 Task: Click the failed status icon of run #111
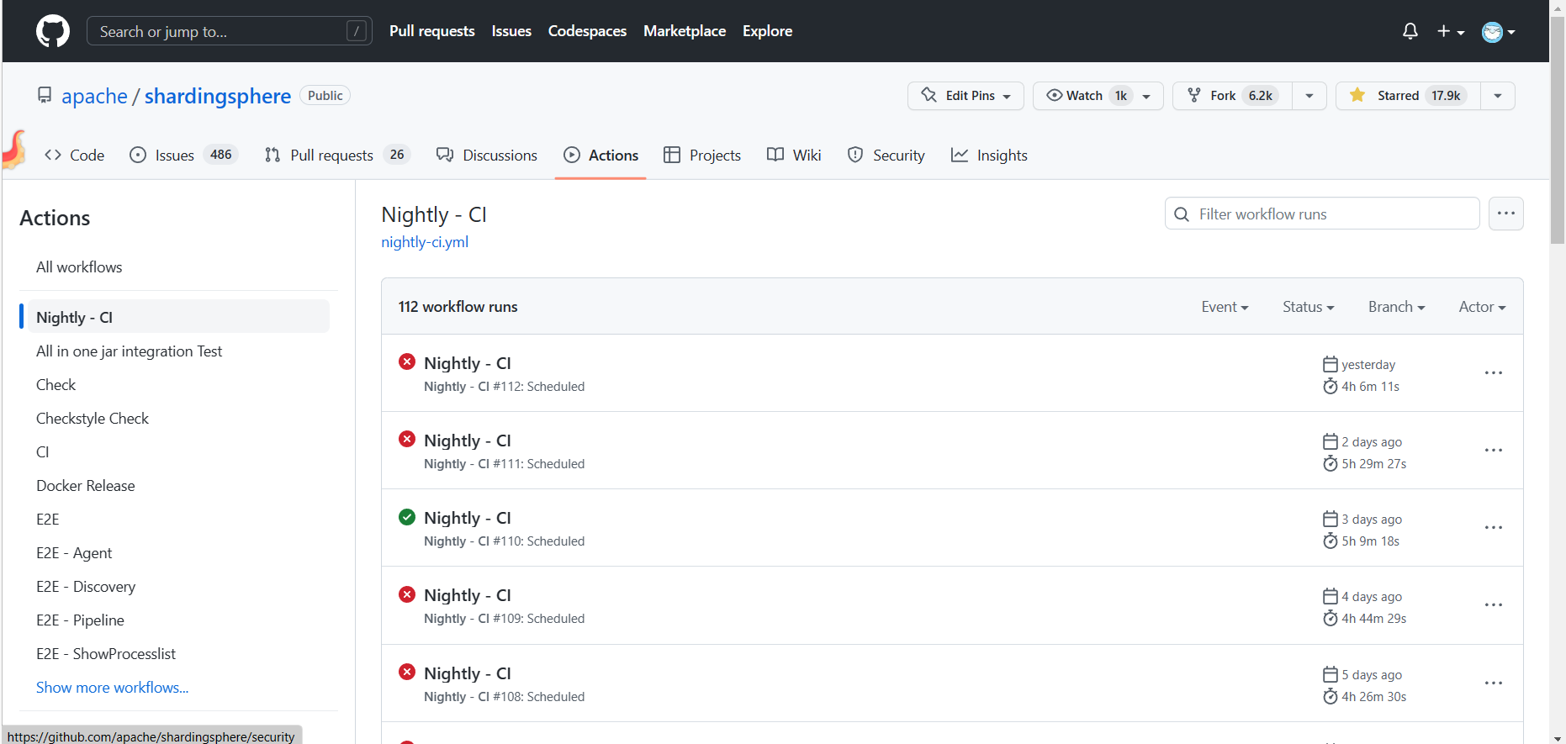pos(407,439)
